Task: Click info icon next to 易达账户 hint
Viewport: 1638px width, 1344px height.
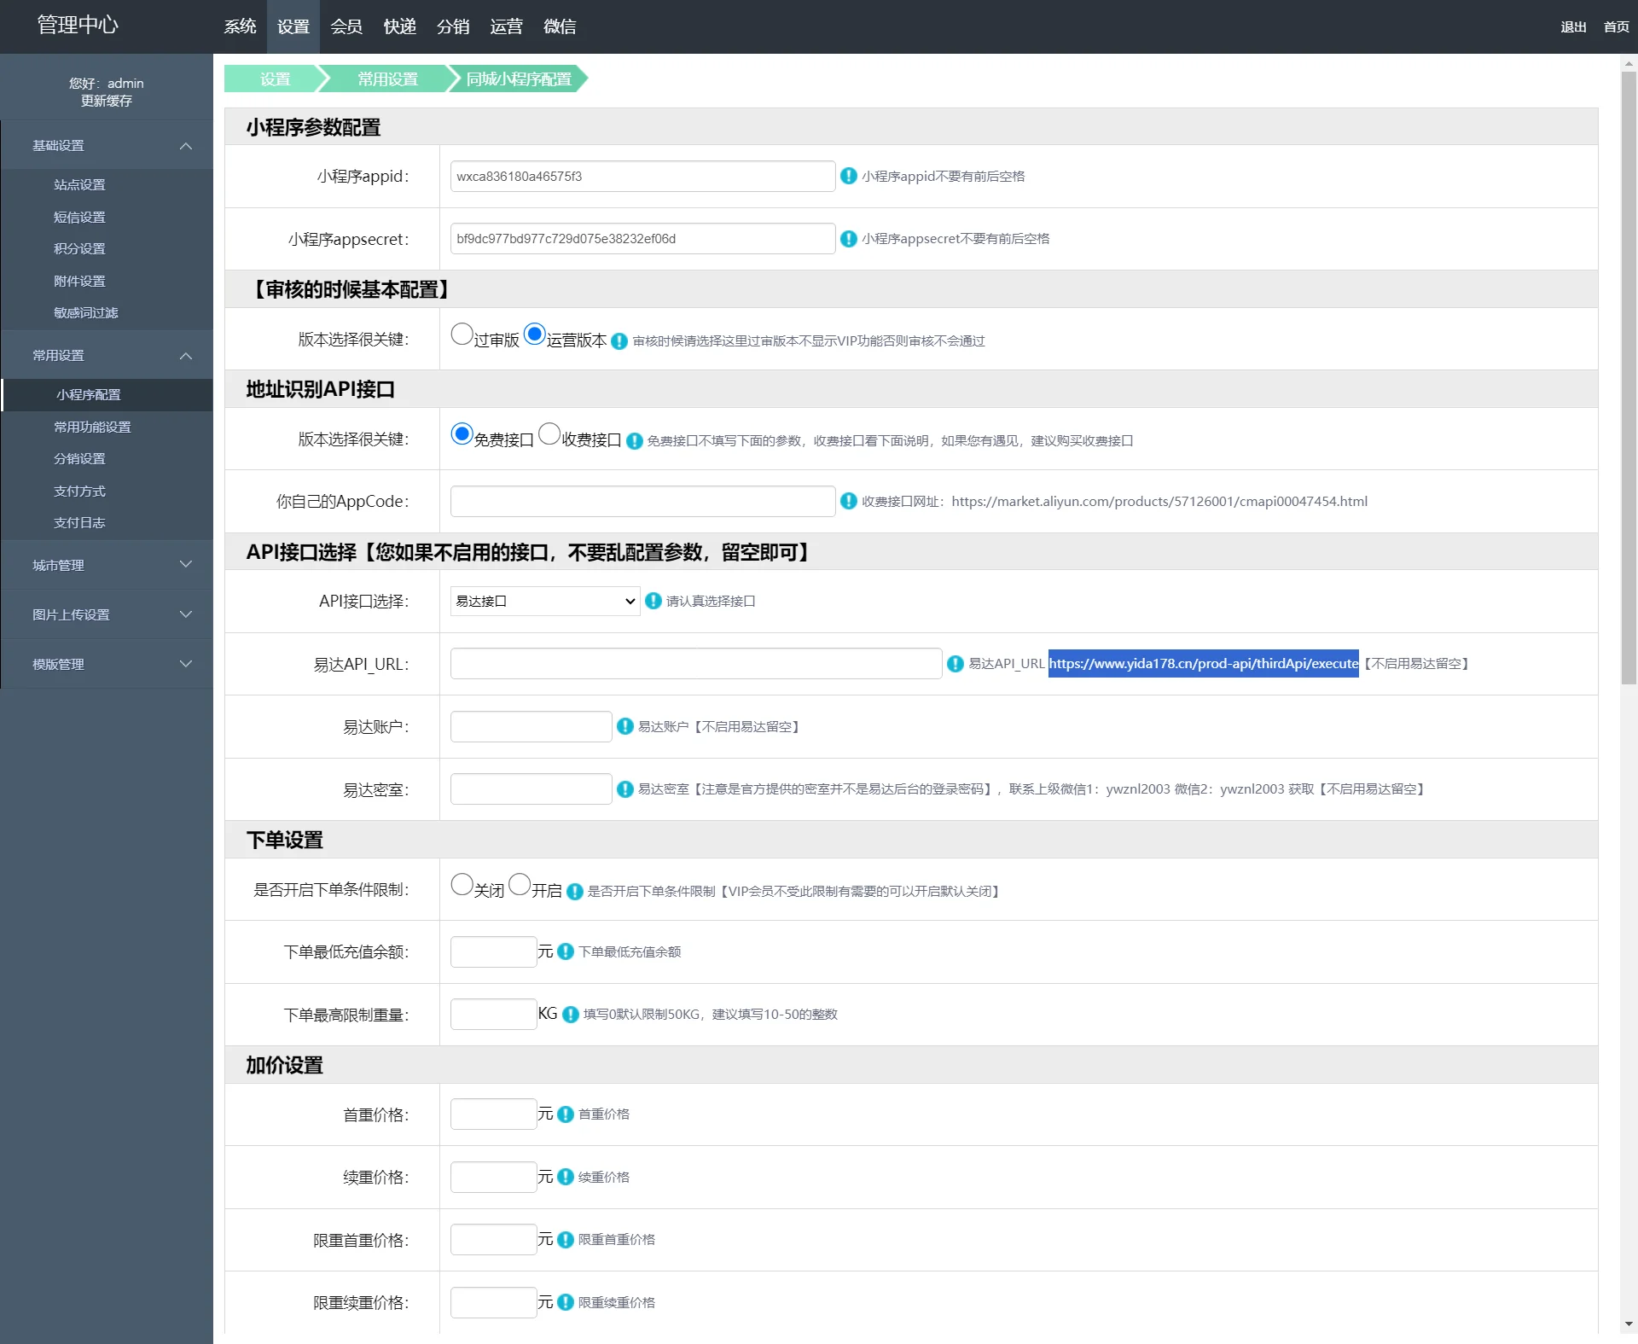Action: click(625, 726)
